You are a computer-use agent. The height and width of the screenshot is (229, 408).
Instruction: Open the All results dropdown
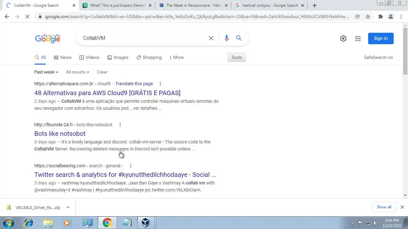(77, 72)
